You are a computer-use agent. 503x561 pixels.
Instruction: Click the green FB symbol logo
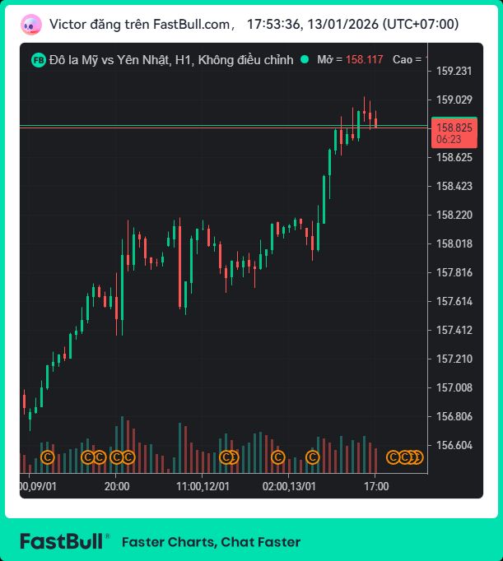38,60
